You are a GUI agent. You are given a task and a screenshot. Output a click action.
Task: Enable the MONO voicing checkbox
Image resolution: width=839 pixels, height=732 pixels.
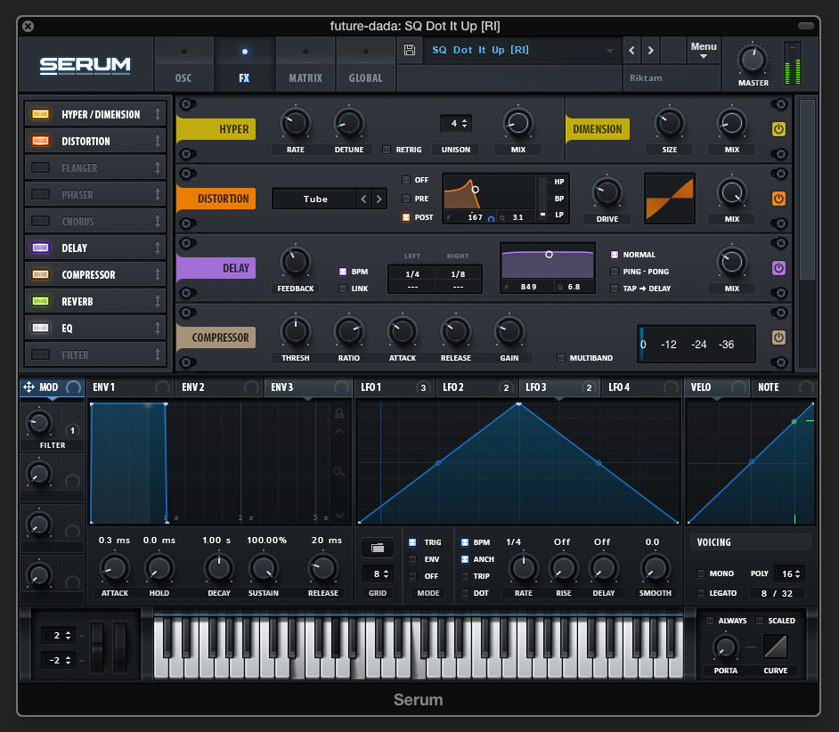pyautogui.click(x=700, y=573)
